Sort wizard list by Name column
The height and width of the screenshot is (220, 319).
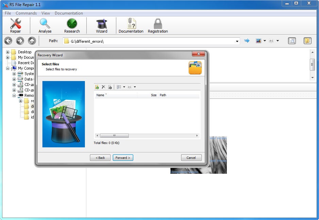pyautogui.click(x=116, y=95)
